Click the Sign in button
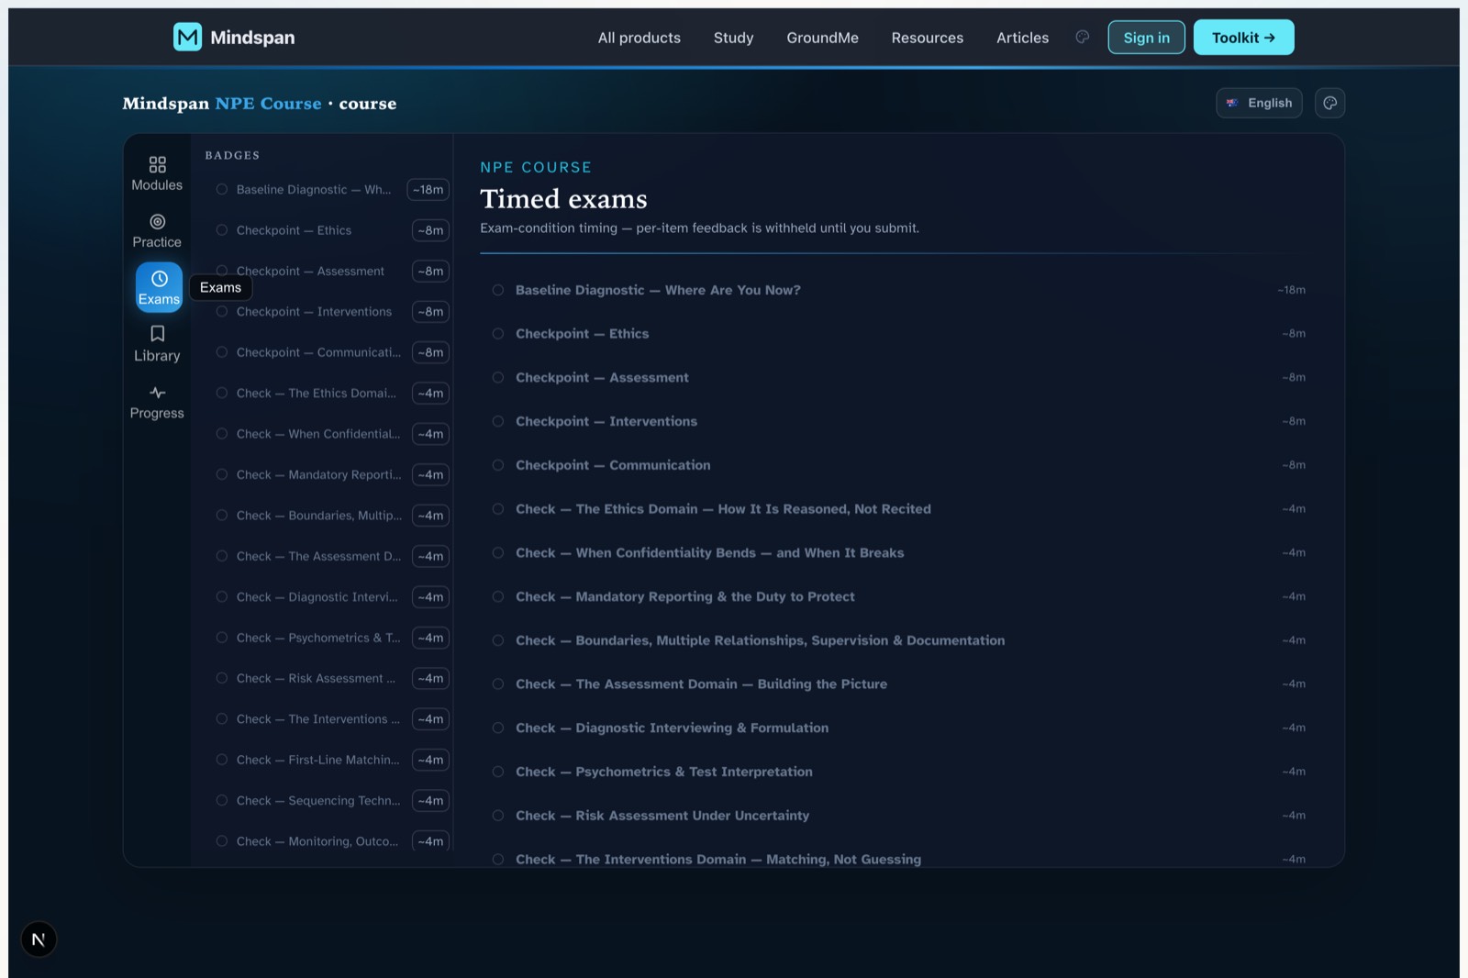The width and height of the screenshot is (1468, 978). click(x=1146, y=38)
